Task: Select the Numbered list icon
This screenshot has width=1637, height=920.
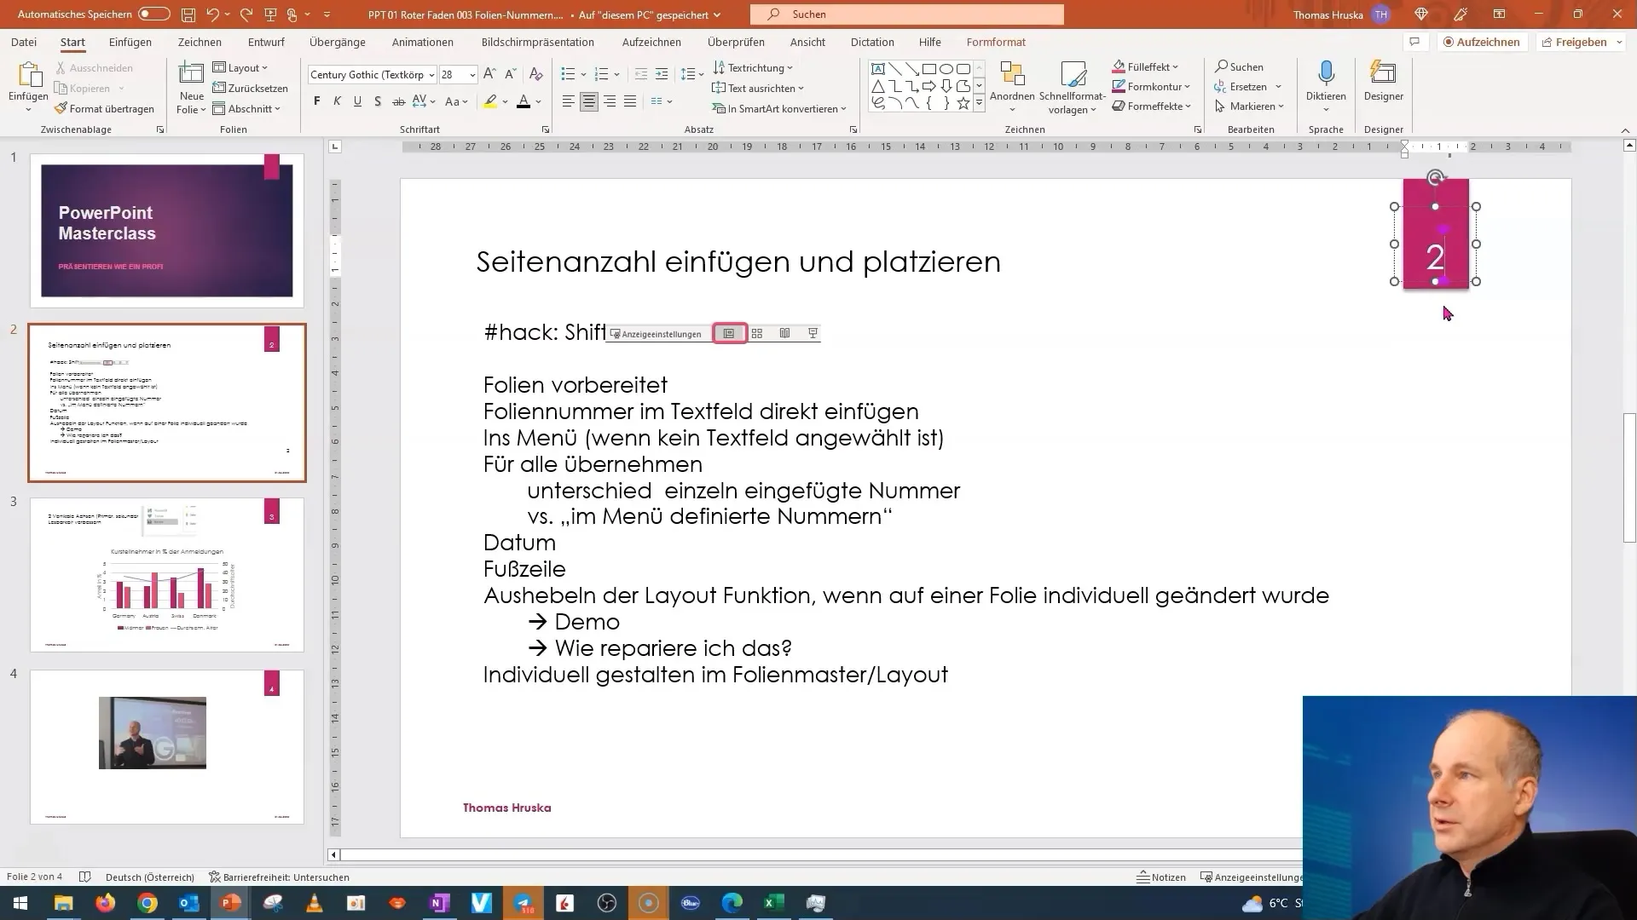Action: click(x=601, y=73)
